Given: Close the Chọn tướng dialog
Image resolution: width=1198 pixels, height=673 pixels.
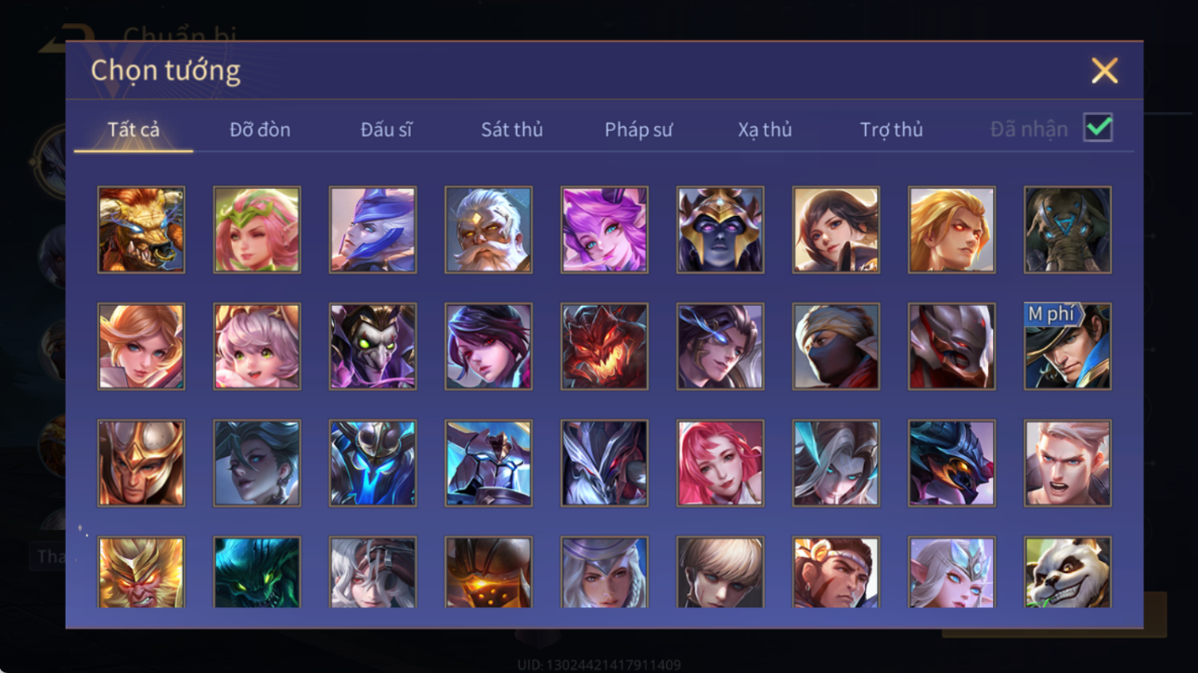Looking at the screenshot, I should [1104, 70].
